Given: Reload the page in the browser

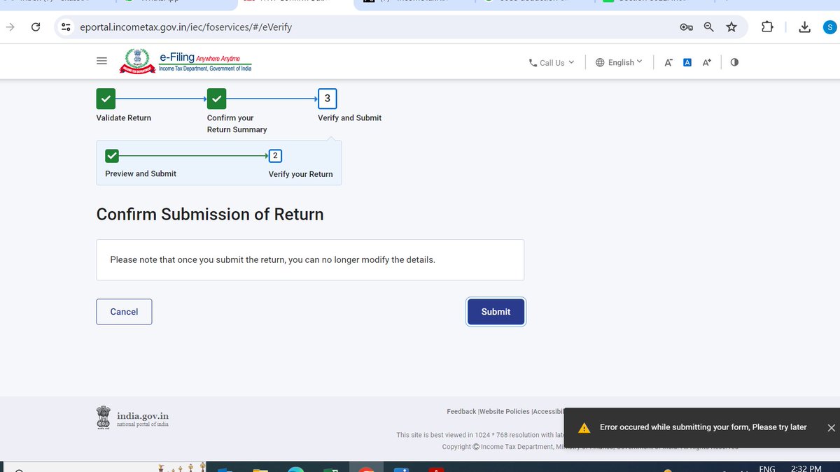Looking at the screenshot, I should pyautogui.click(x=36, y=27).
